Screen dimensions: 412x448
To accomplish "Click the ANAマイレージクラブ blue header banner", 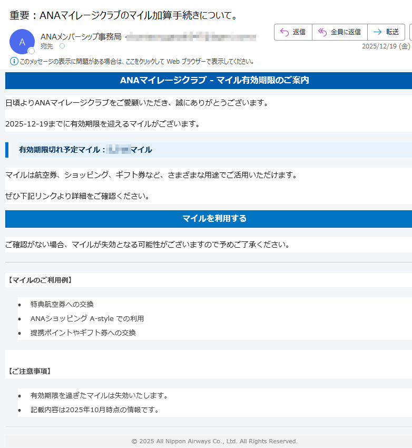I will 209,81.
